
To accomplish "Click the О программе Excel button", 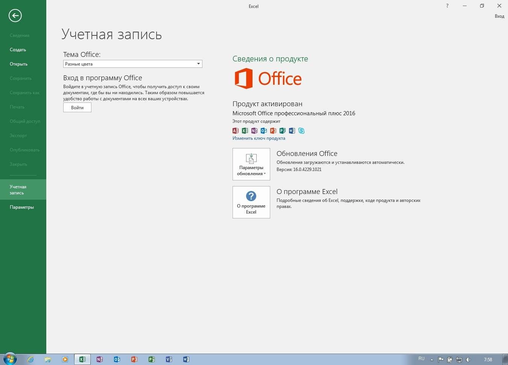I will 251,202.
